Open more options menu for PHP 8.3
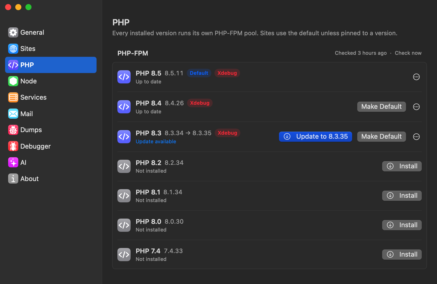437x284 pixels. (x=416, y=137)
